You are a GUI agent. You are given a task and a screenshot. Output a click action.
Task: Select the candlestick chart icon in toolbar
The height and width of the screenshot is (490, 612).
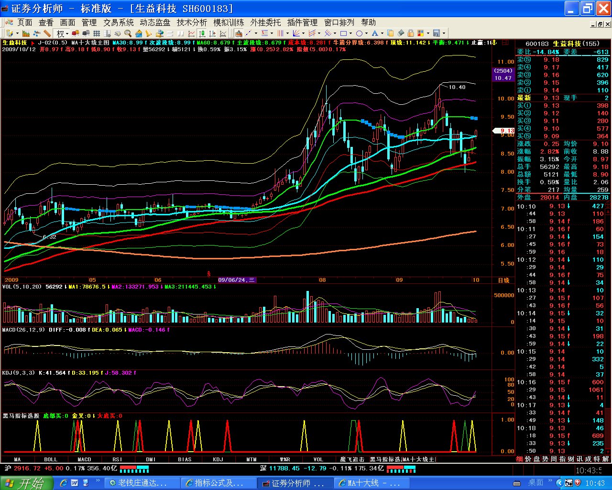[202, 33]
